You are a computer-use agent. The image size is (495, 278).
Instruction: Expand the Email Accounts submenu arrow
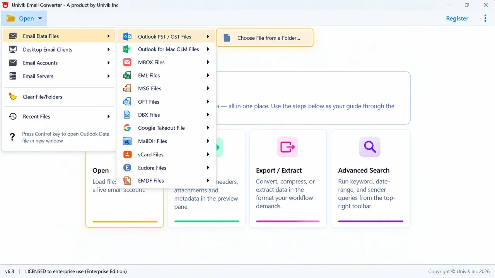coord(109,63)
